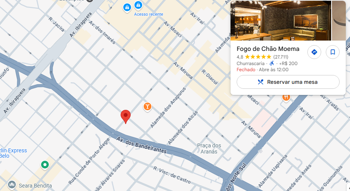The height and width of the screenshot is (191, 350).
Task: Click the red location pin marker
Action: click(126, 116)
